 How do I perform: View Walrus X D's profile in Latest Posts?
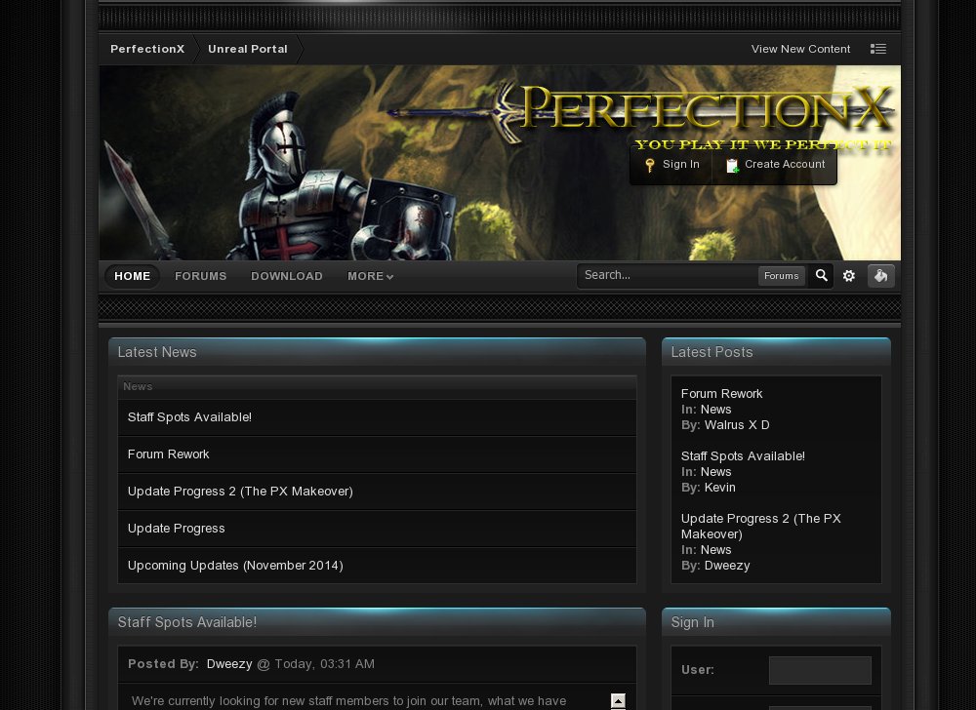pos(737,425)
